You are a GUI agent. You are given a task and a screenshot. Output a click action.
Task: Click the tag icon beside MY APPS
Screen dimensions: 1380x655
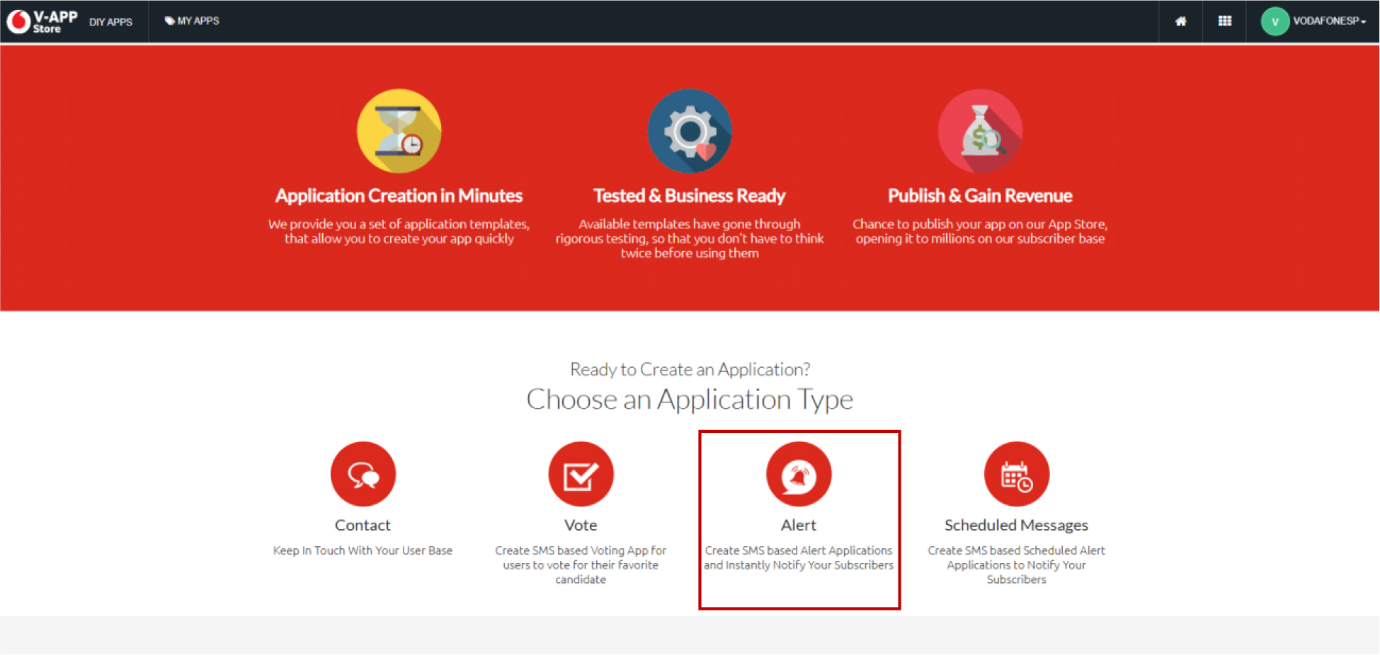click(x=169, y=21)
